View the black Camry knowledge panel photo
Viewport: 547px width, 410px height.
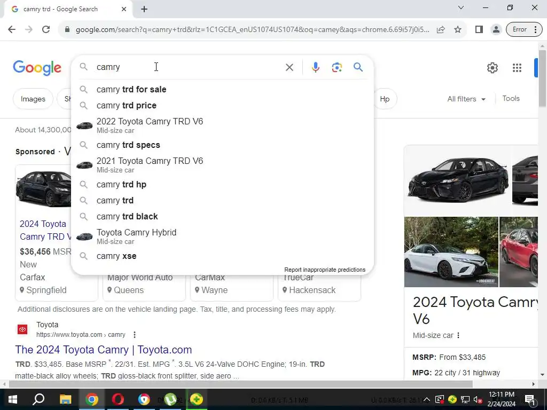(458, 179)
